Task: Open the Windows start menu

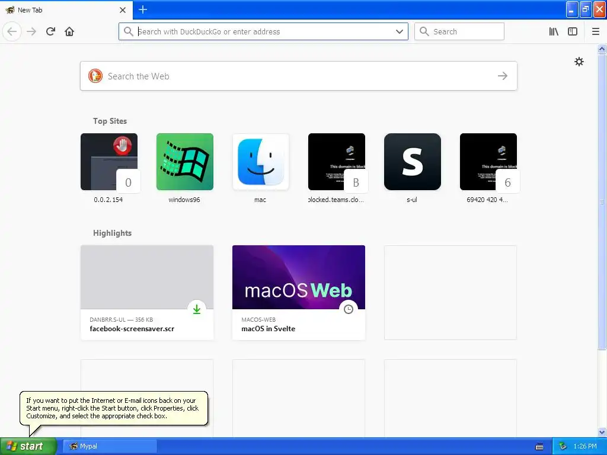Action: (x=28, y=446)
